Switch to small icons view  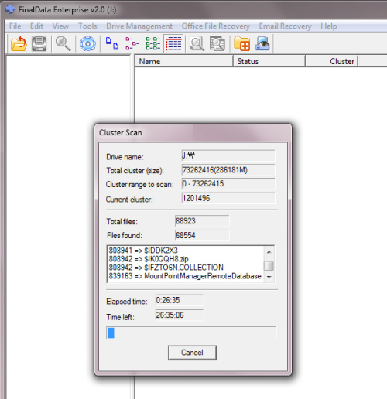[132, 43]
